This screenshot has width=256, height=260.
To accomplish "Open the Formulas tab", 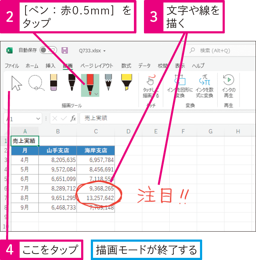I will tap(126, 66).
